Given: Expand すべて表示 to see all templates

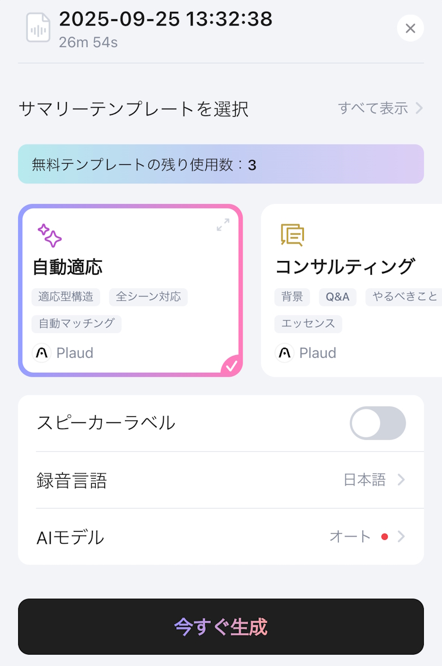Looking at the screenshot, I should (x=380, y=108).
